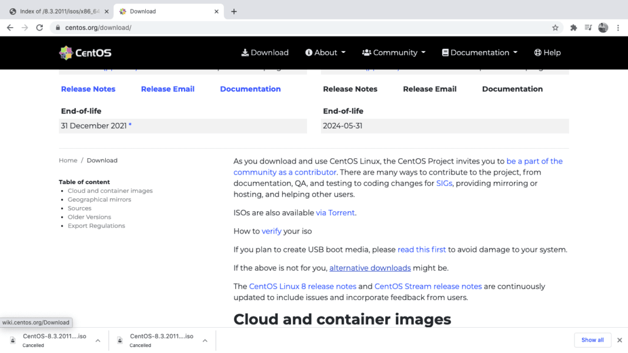Expand the cancelled CentOS-8.3 download's chevron
The height and width of the screenshot is (353, 628).
coord(98,339)
